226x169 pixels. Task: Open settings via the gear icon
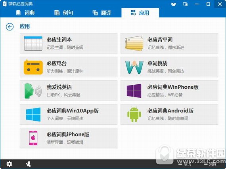point(10,164)
